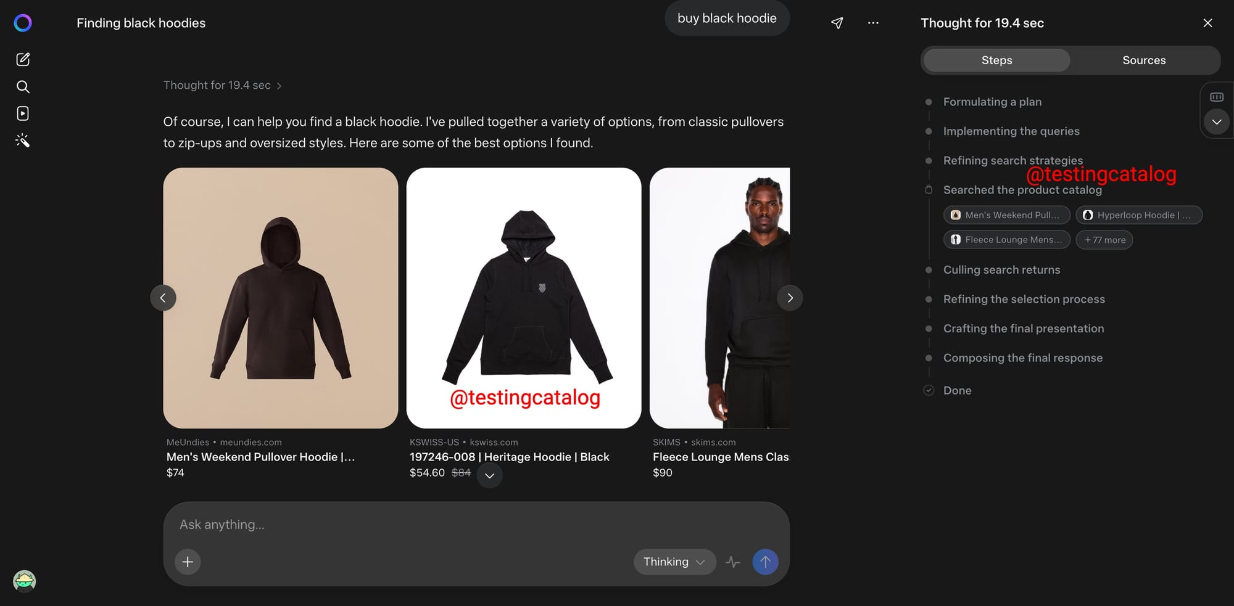Select the 'Refining search strategies' step

(x=1013, y=160)
